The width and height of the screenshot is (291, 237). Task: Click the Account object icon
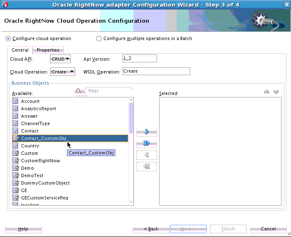click(16, 101)
